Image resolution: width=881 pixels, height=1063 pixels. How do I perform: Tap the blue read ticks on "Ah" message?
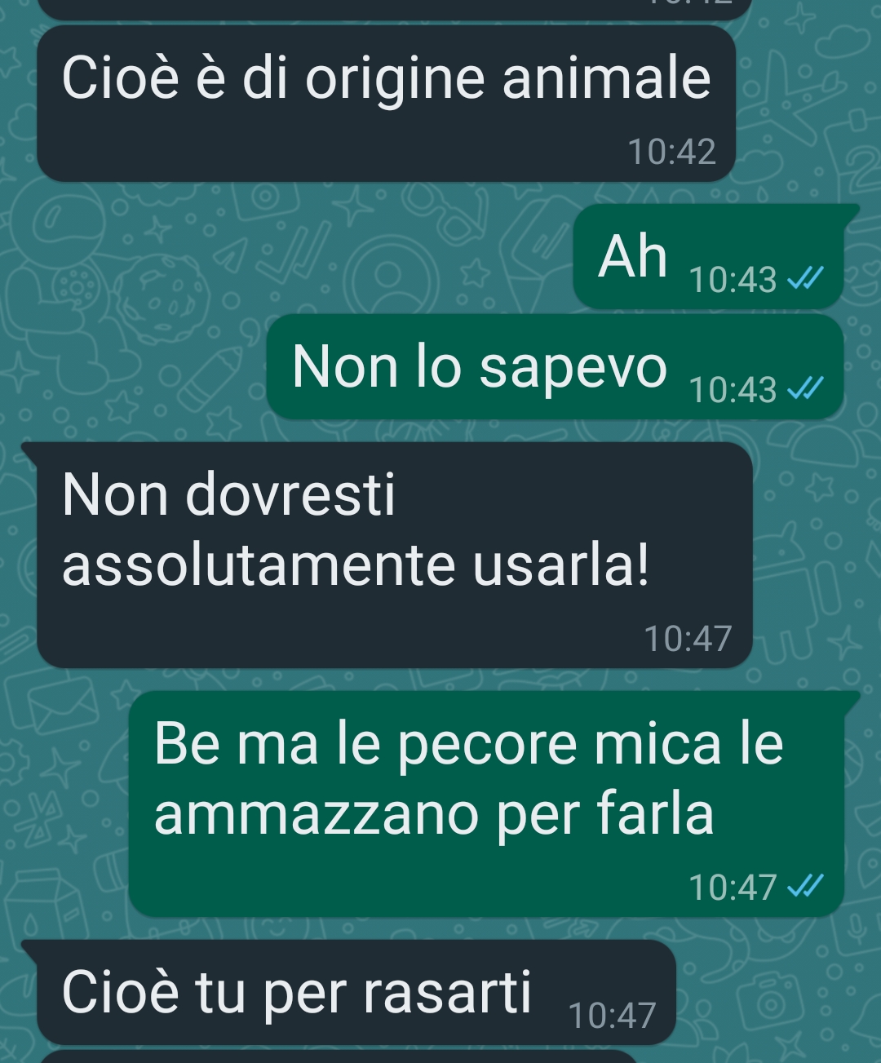pyautogui.click(x=805, y=279)
